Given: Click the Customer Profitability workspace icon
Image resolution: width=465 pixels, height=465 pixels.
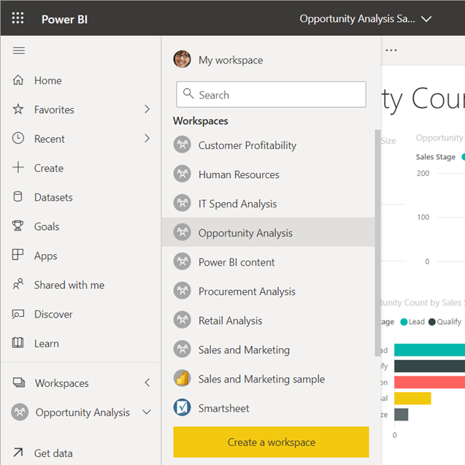Looking at the screenshot, I should [x=182, y=145].
